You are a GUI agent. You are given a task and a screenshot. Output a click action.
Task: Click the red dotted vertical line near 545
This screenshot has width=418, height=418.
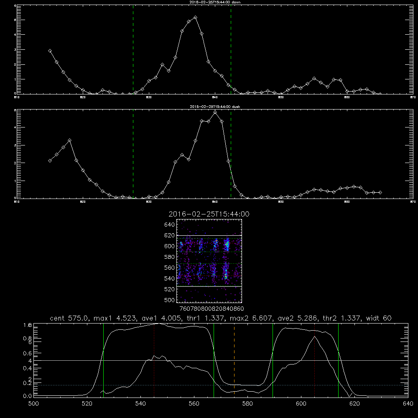tap(154, 360)
